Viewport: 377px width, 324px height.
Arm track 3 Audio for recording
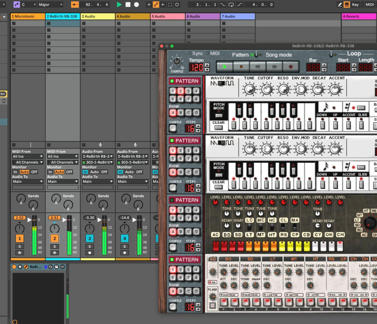90,253
